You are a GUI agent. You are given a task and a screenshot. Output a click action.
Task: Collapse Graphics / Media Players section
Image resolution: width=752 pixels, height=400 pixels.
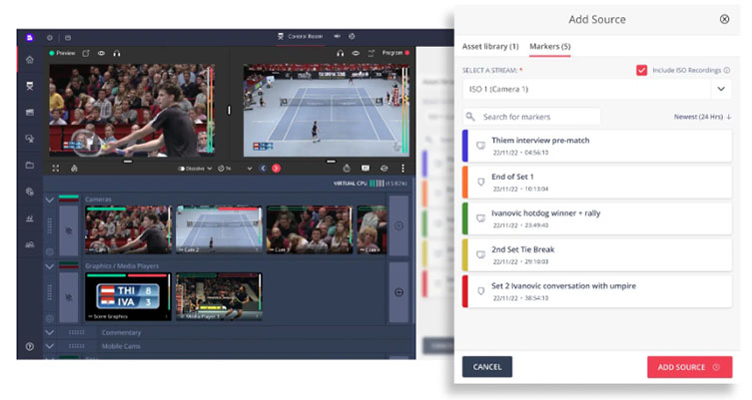point(49,266)
